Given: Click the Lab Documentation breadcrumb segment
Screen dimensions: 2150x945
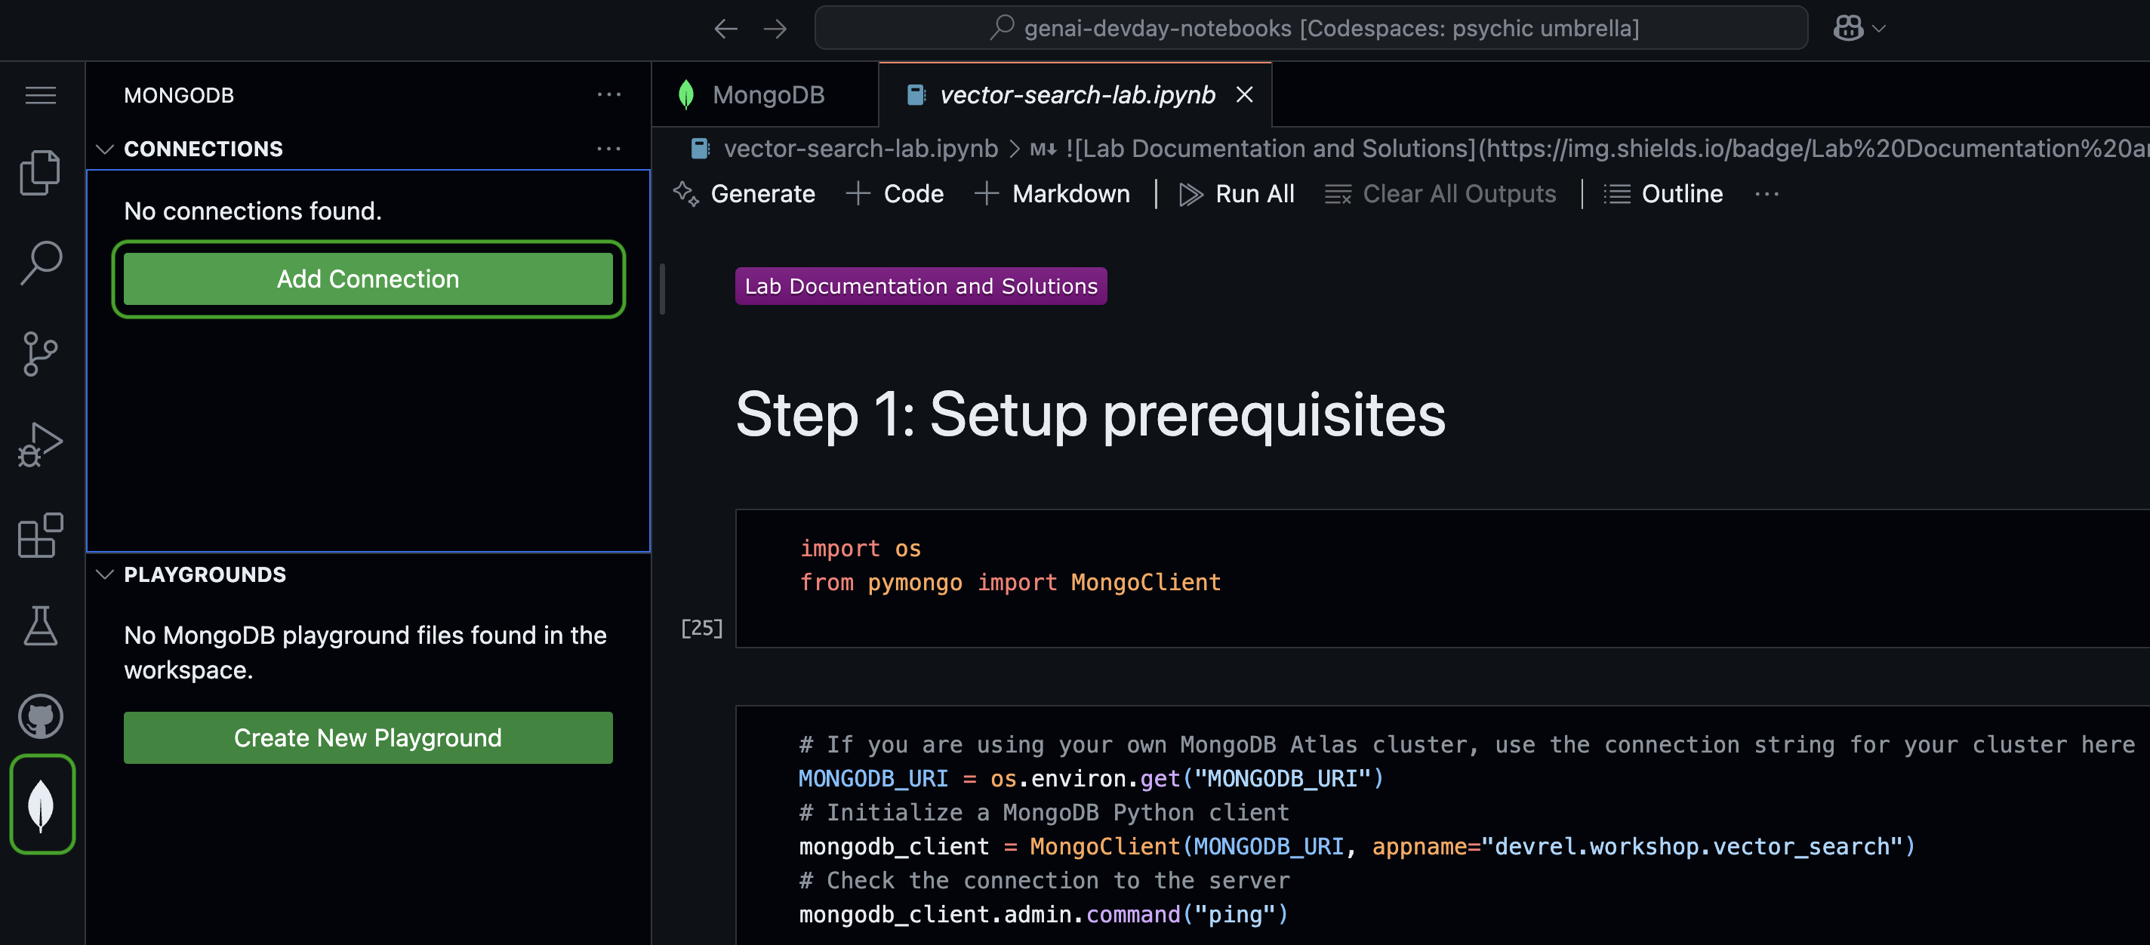Looking at the screenshot, I should [1589, 149].
